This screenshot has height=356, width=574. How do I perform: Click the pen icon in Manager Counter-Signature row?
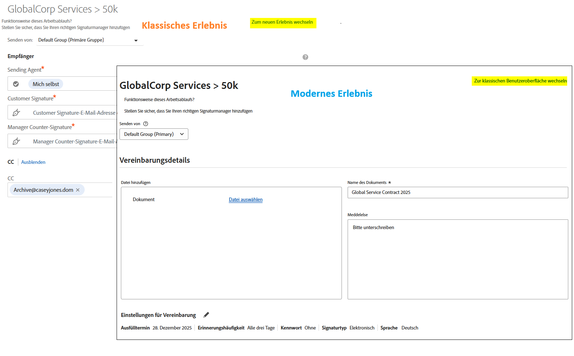coord(16,141)
